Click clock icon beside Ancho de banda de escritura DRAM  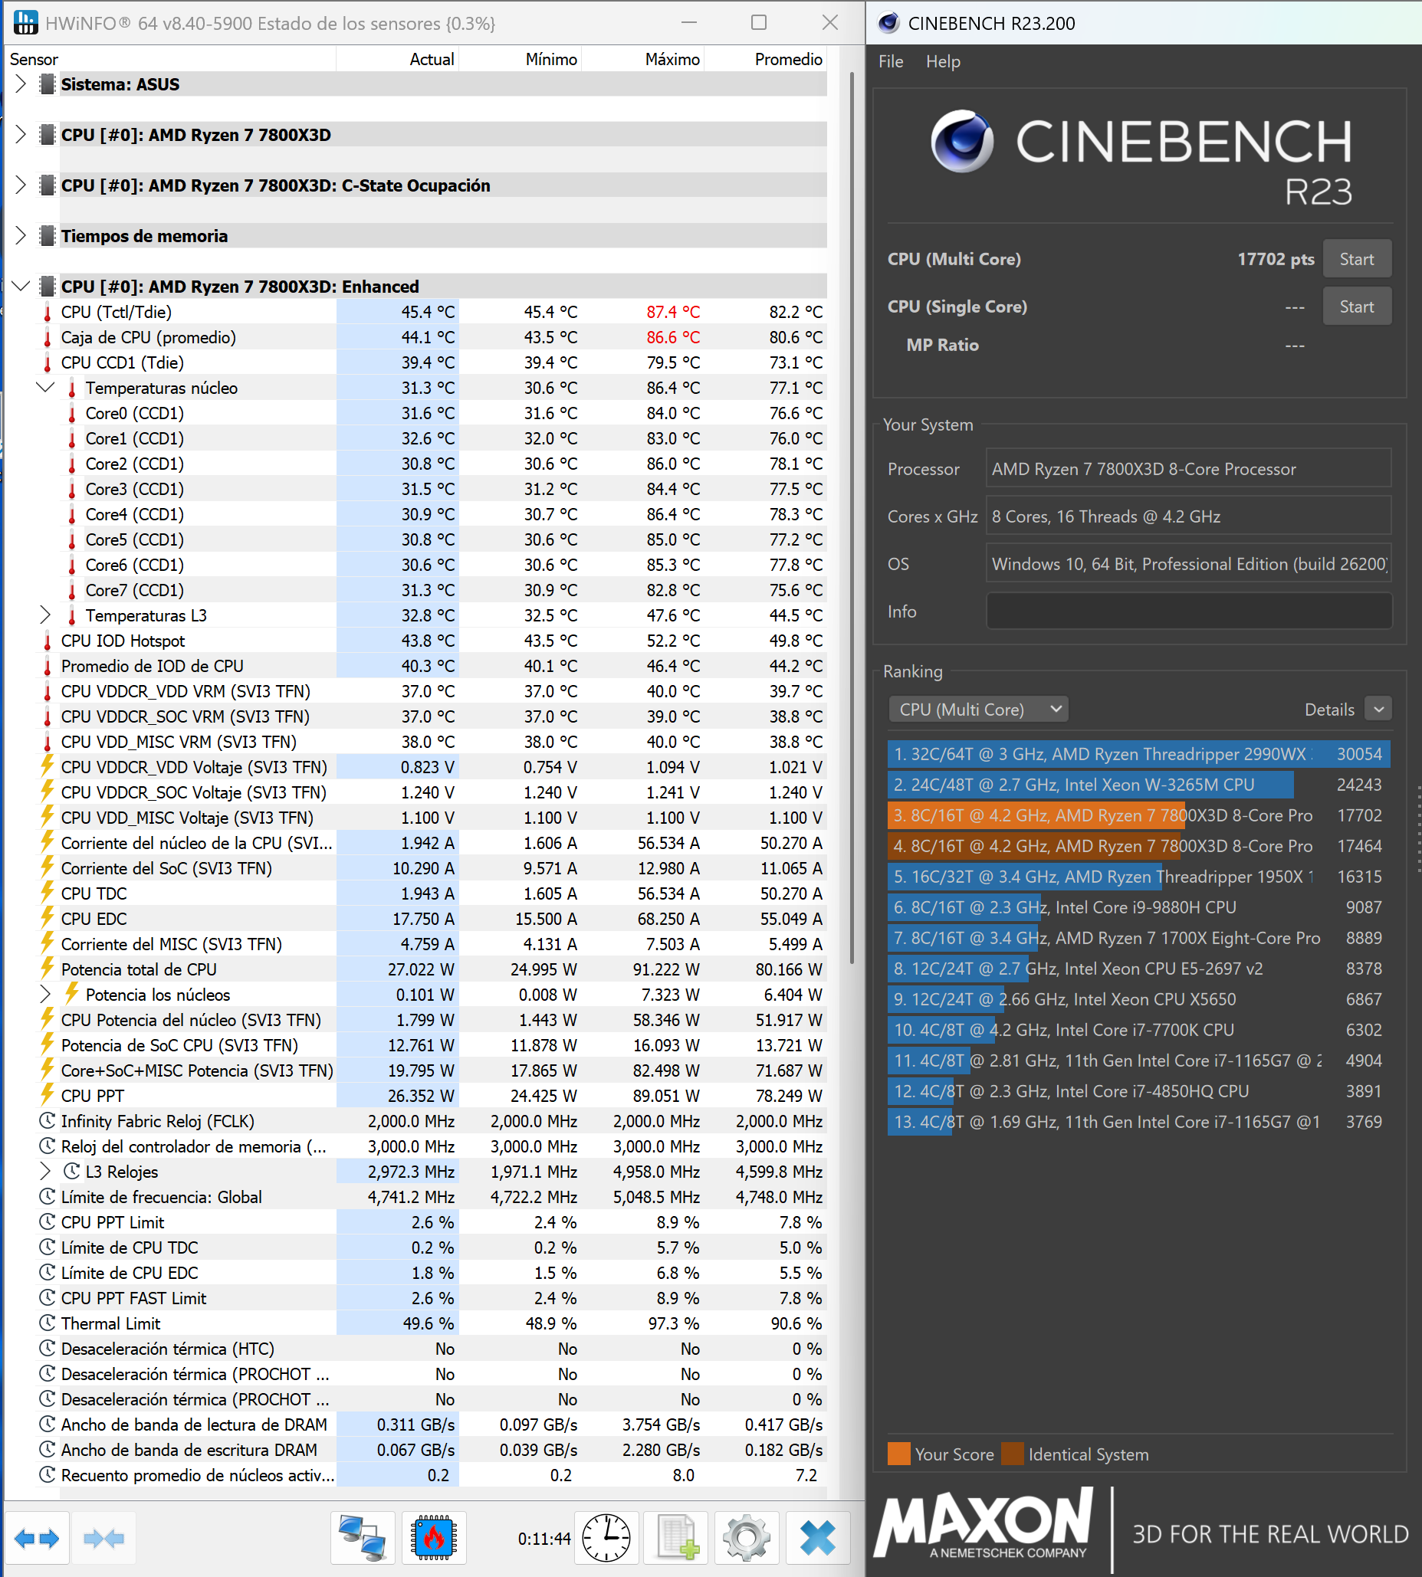(x=47, y=1450)
